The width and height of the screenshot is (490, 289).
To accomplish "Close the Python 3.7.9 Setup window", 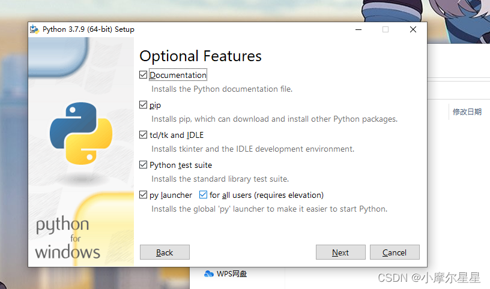I will click(413, 29).
